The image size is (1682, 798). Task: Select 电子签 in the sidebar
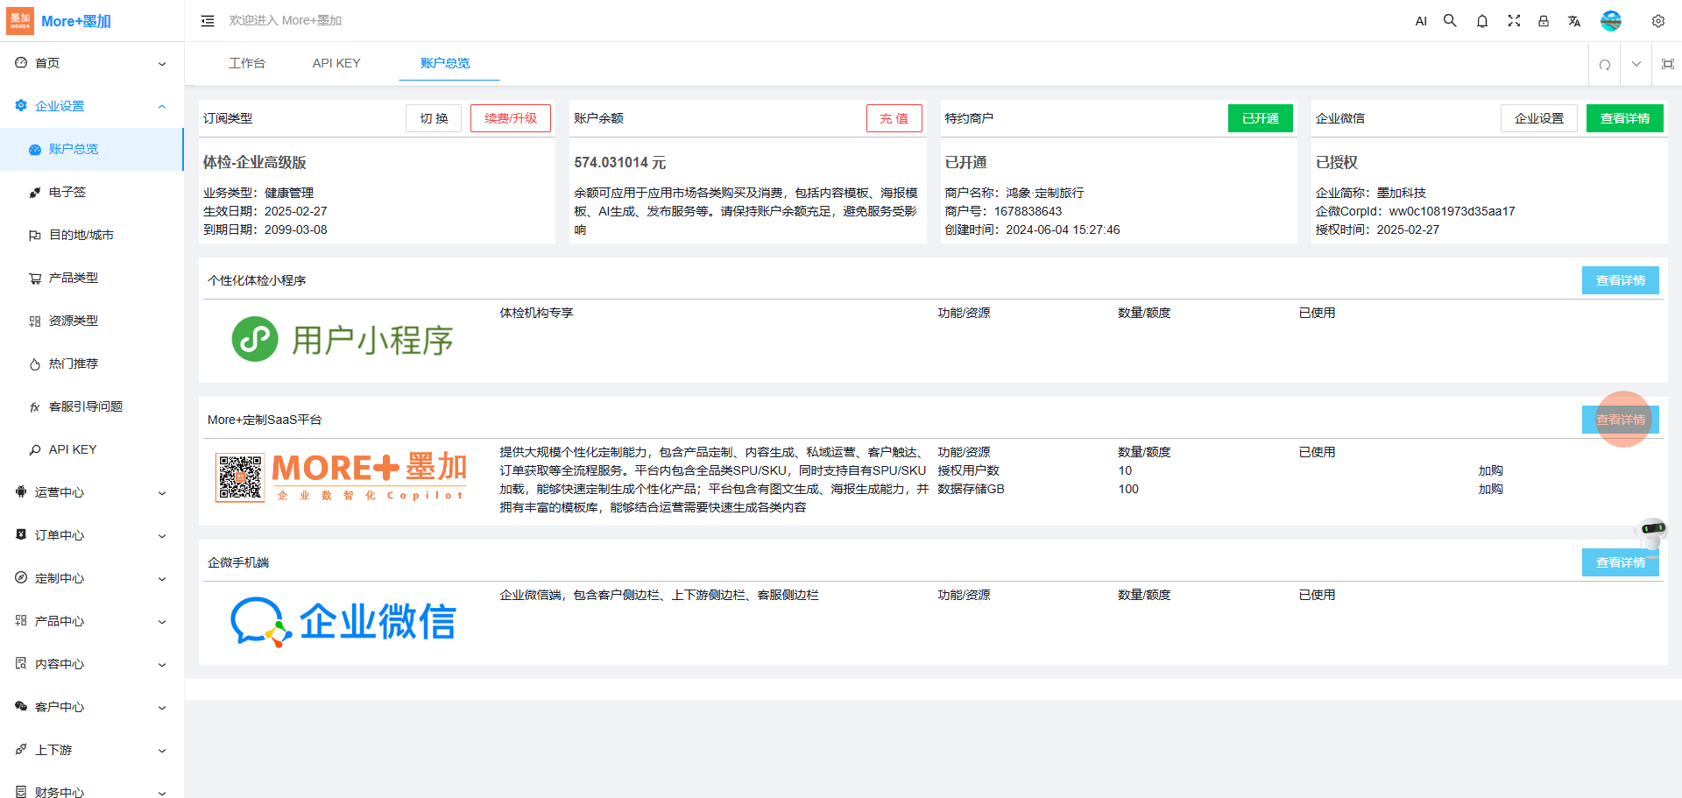(67, 192)
